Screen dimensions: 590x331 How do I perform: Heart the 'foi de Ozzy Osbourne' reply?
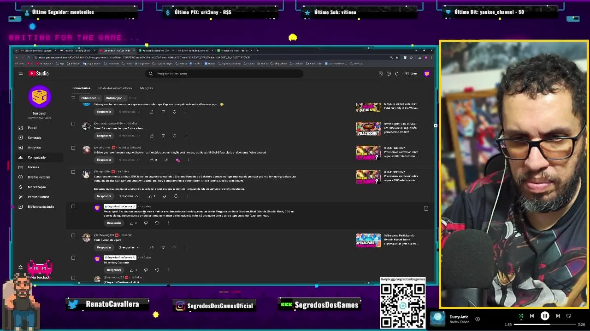[x=157, y=270]
